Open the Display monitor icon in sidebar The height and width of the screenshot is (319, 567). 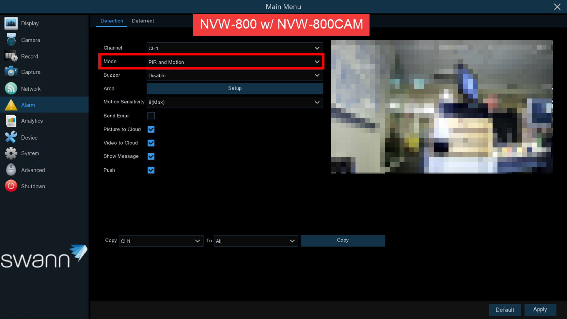pos(11,23)
